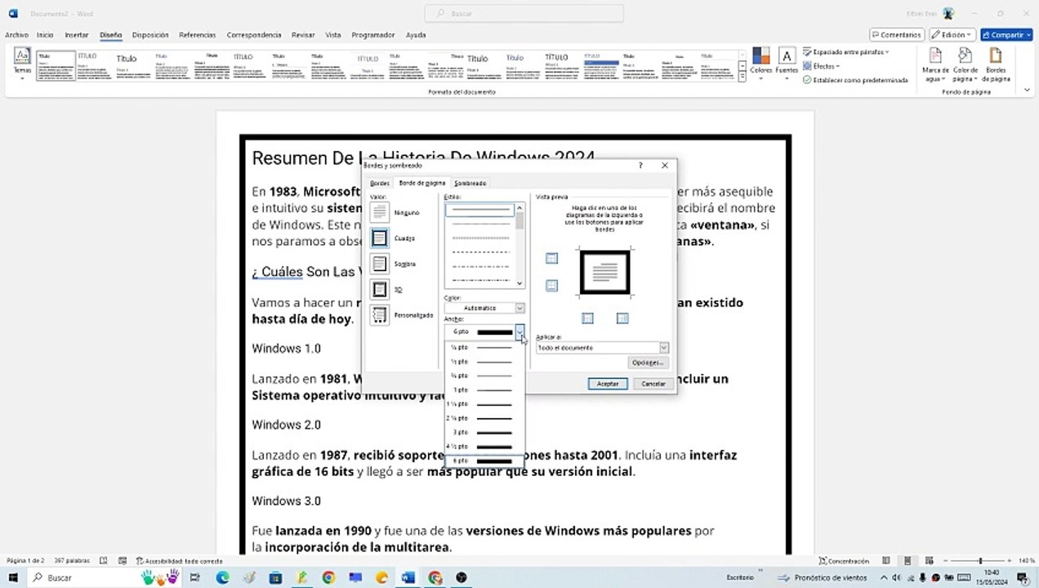Select the solid line style in Estilo
1039x588 pixels.
click(480, 210)
